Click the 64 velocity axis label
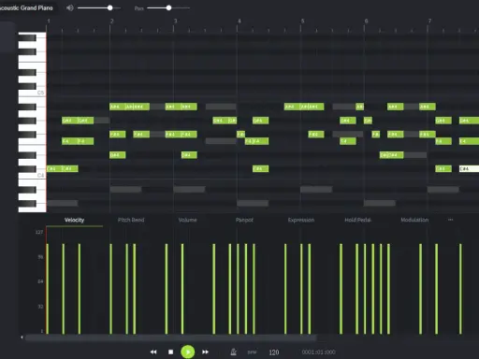 40,281
